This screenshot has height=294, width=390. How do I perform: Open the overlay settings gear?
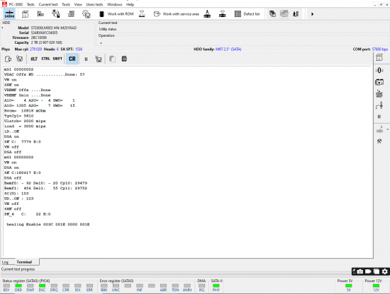tap(385, 271)
